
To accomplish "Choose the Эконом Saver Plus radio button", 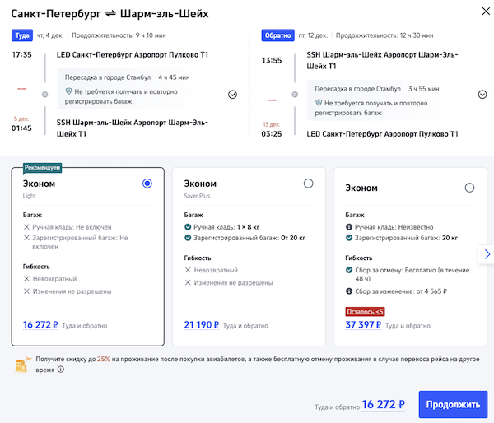I will pos(309,184).
